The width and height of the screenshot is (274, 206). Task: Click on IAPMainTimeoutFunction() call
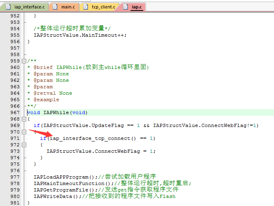(x=73, y=183)
